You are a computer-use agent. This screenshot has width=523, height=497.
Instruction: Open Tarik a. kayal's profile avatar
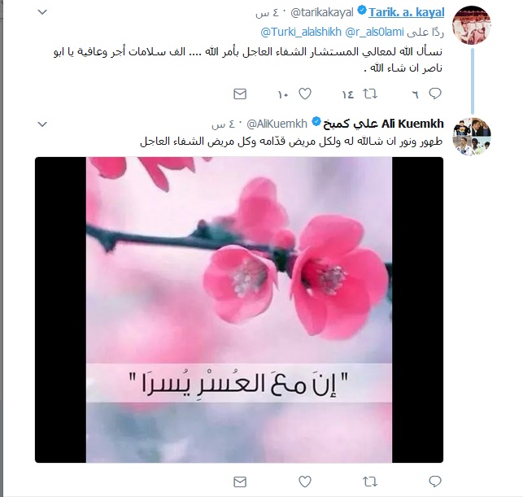472,25
